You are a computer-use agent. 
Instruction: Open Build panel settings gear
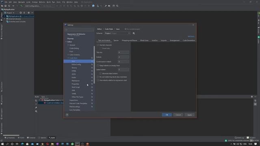(x=252, y=97)
